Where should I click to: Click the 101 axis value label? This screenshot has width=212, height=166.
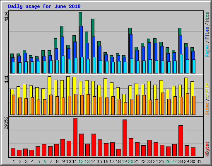tap(6, 79)
